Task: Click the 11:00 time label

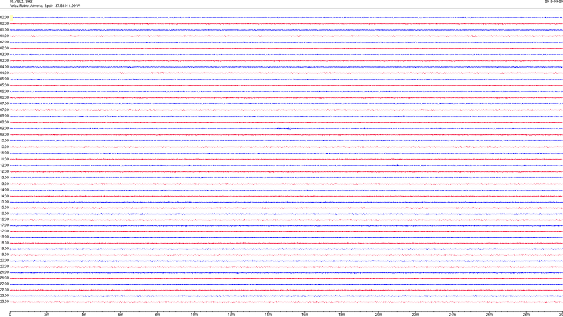Action: 4,153
